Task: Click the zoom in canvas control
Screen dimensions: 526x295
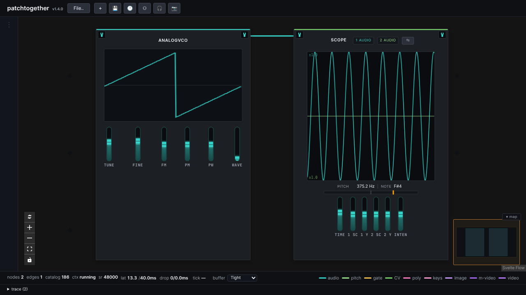Action: (30, 227)
